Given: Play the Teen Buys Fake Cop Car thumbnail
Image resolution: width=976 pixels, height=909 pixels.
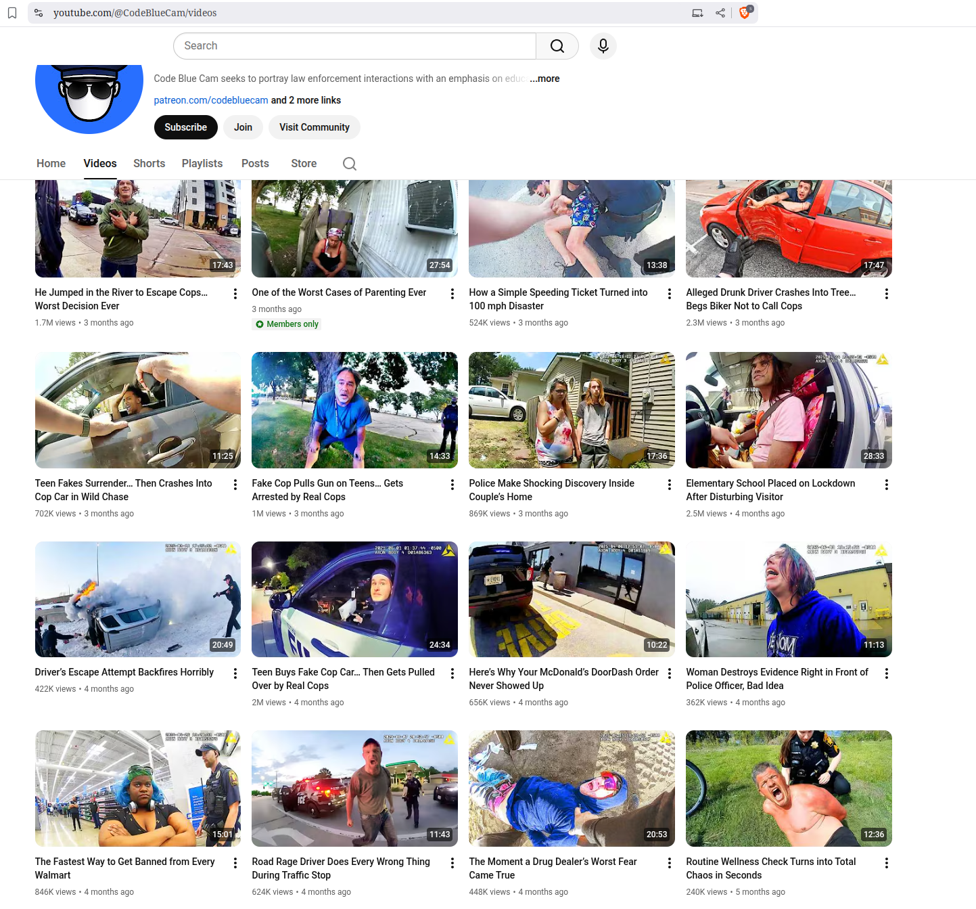Looking at the screenshot, I should pyautogui.click(x=354, y=599).
